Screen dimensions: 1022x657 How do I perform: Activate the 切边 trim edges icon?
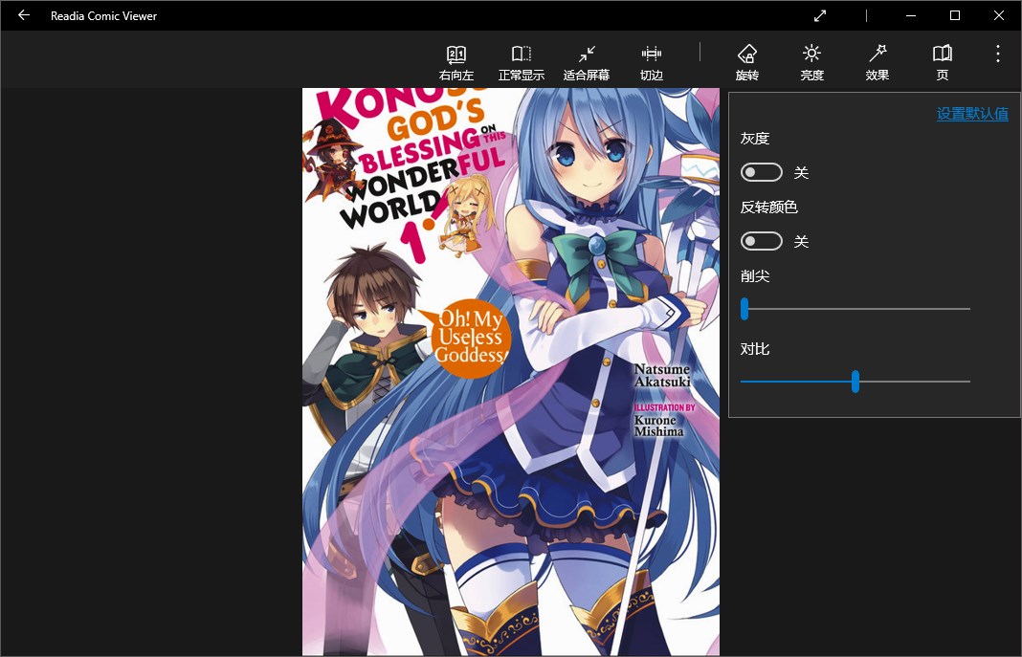point(651,60)
